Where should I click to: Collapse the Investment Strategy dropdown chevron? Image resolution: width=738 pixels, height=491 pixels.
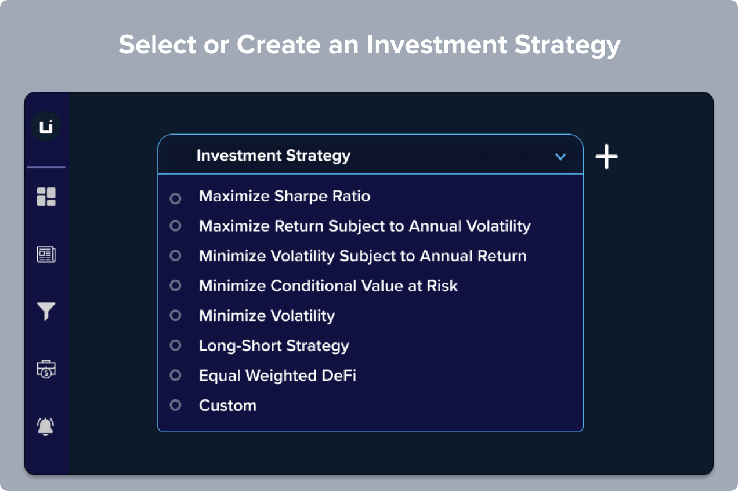pos(560,157)
